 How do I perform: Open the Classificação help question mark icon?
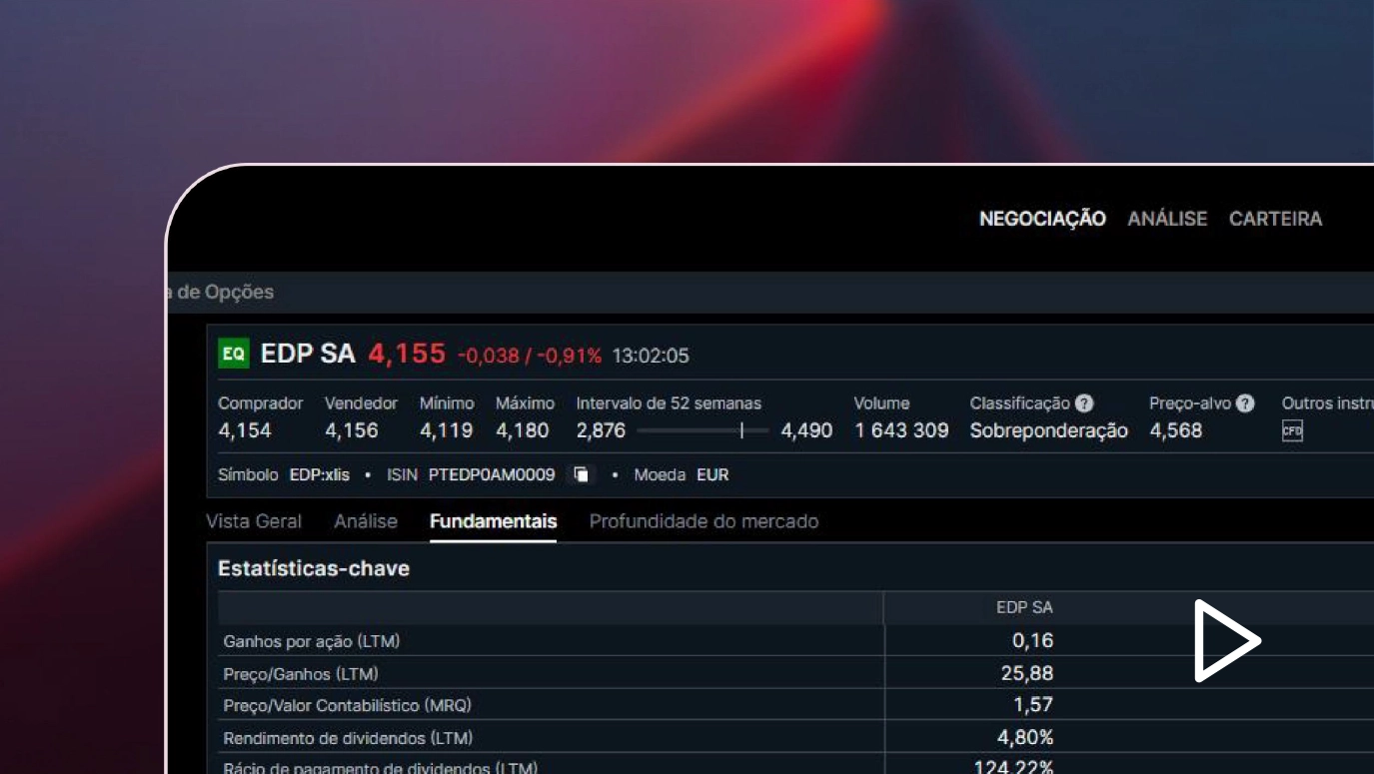[x=1084, y=403]
